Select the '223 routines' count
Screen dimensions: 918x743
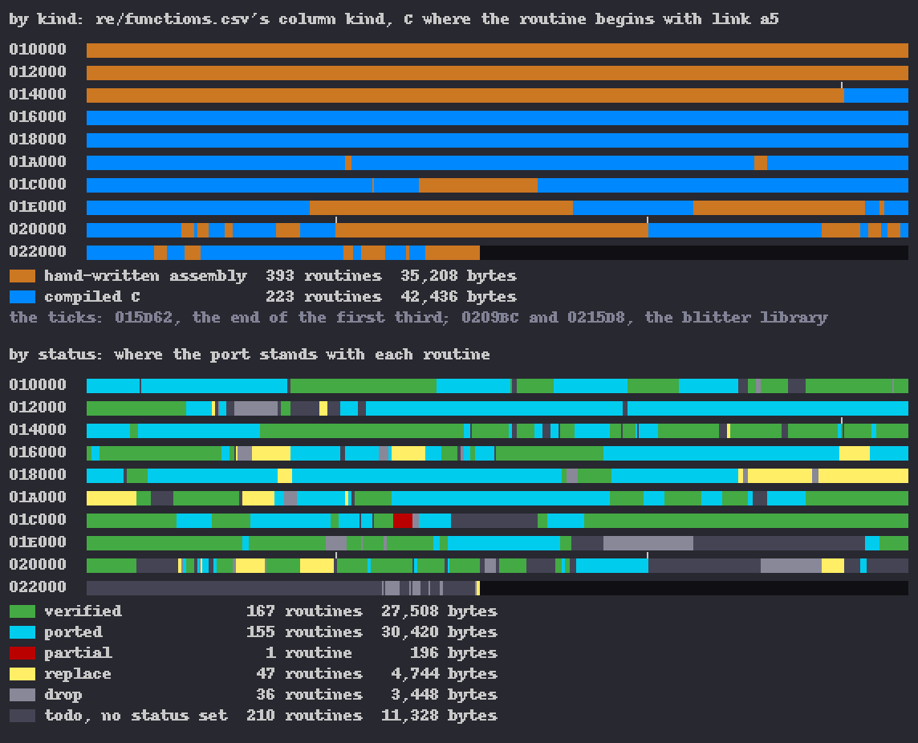pyautogui.click(x=323, y=297)
